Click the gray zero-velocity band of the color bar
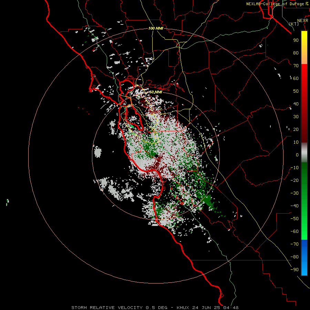The image size is (310, 310). (304, 153)
